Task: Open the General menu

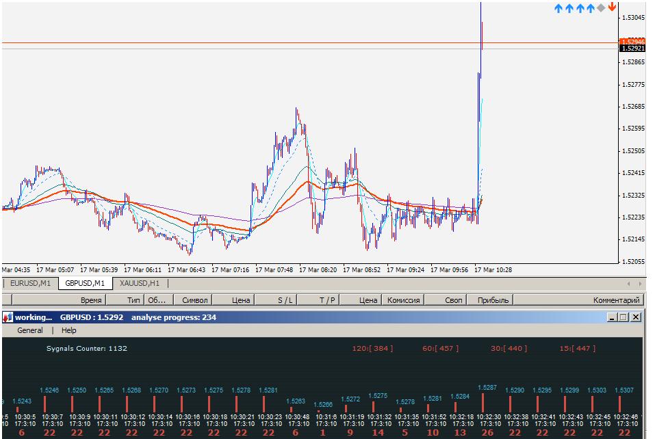Action: click(29, 330)
